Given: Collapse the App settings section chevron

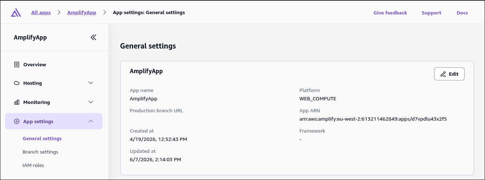Looking at the screenshot, I should tap(91, 121).
